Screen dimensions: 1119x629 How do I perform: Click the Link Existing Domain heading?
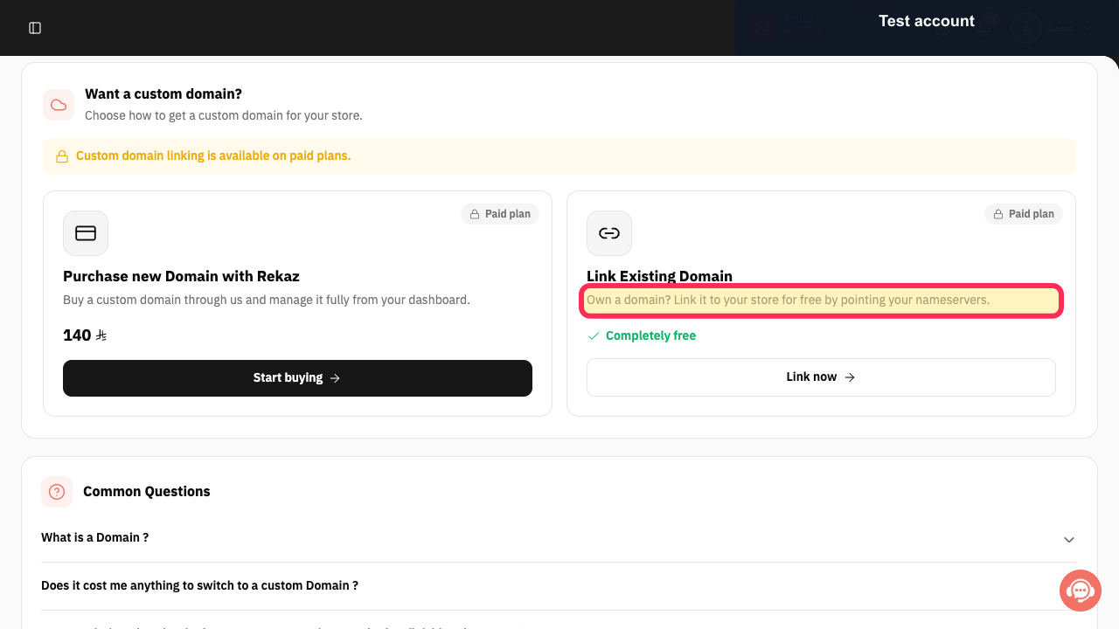tap(659, 276)
